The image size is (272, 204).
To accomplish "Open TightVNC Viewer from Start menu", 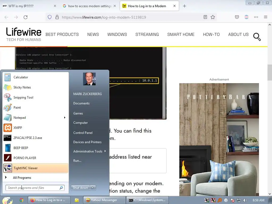I will coord(36,168).
